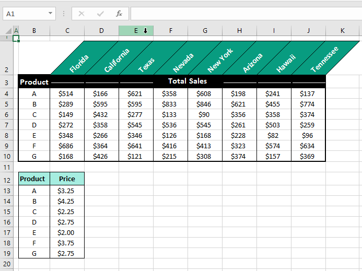This screenshot has height=271, width=362.
Task: Select column C header
Action: 67,31
